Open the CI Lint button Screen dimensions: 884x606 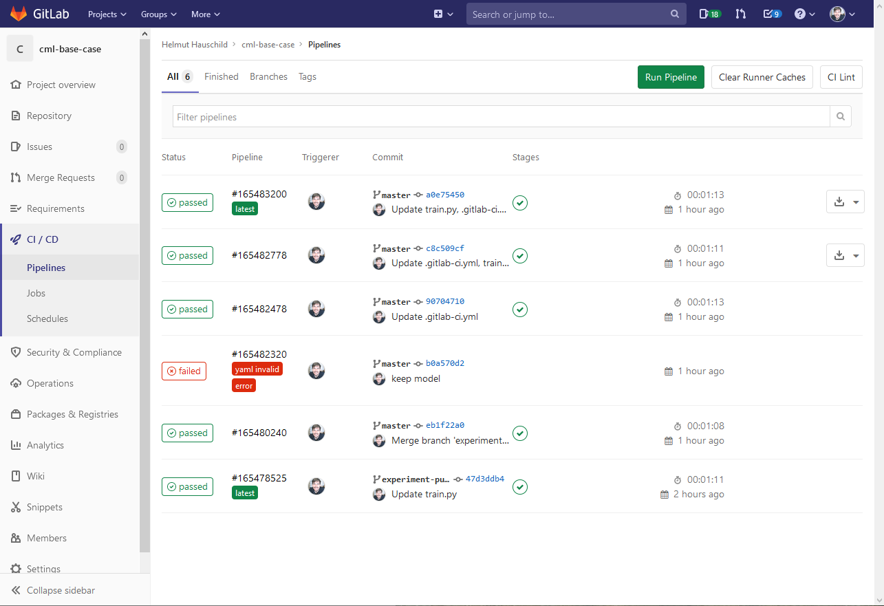click(841, 77)
